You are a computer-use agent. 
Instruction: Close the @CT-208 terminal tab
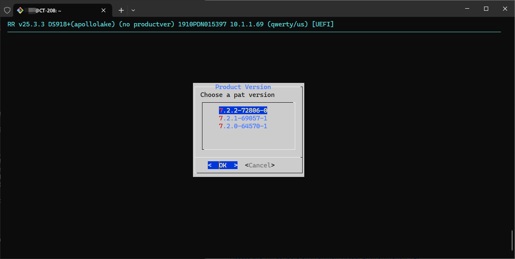103,10
